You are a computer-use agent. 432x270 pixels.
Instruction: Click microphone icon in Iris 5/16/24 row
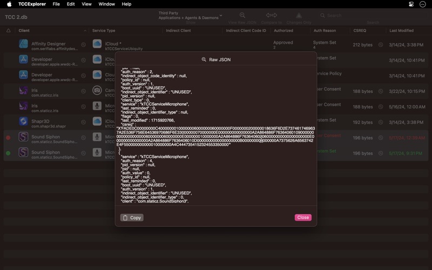[x=97, y=106]
